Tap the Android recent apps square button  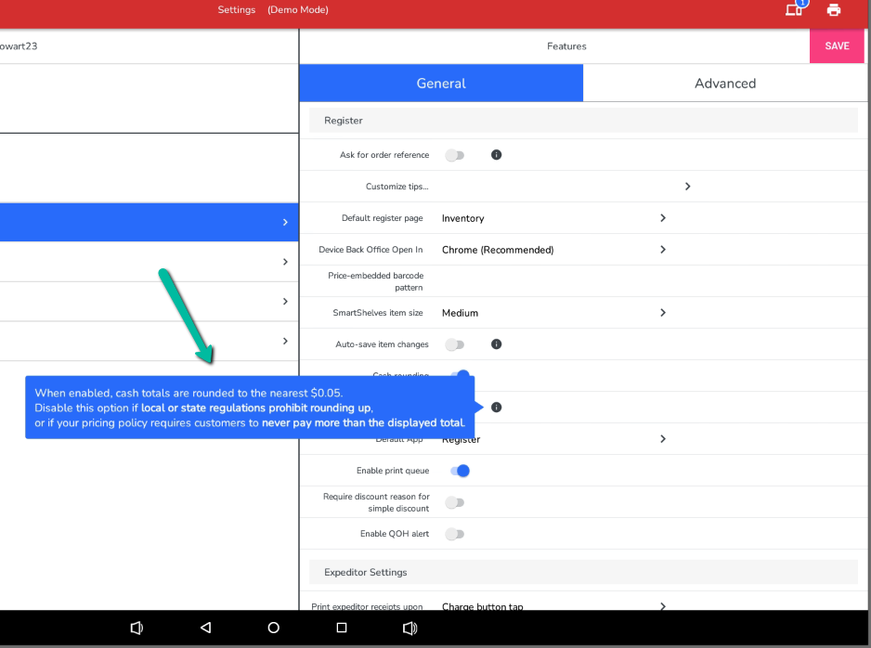point(341,628)
